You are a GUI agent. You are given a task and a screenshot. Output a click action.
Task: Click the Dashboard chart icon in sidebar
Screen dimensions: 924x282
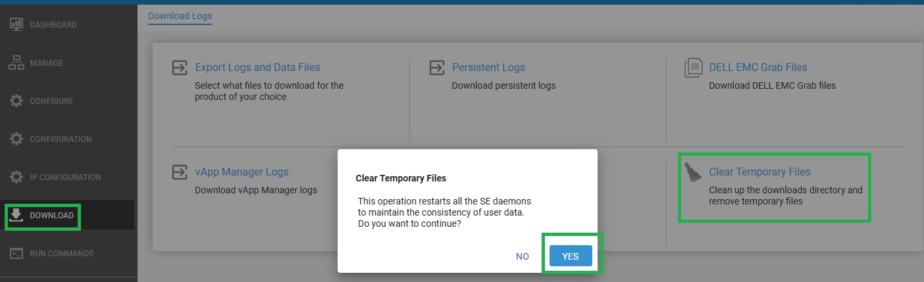tap(17, 24)
